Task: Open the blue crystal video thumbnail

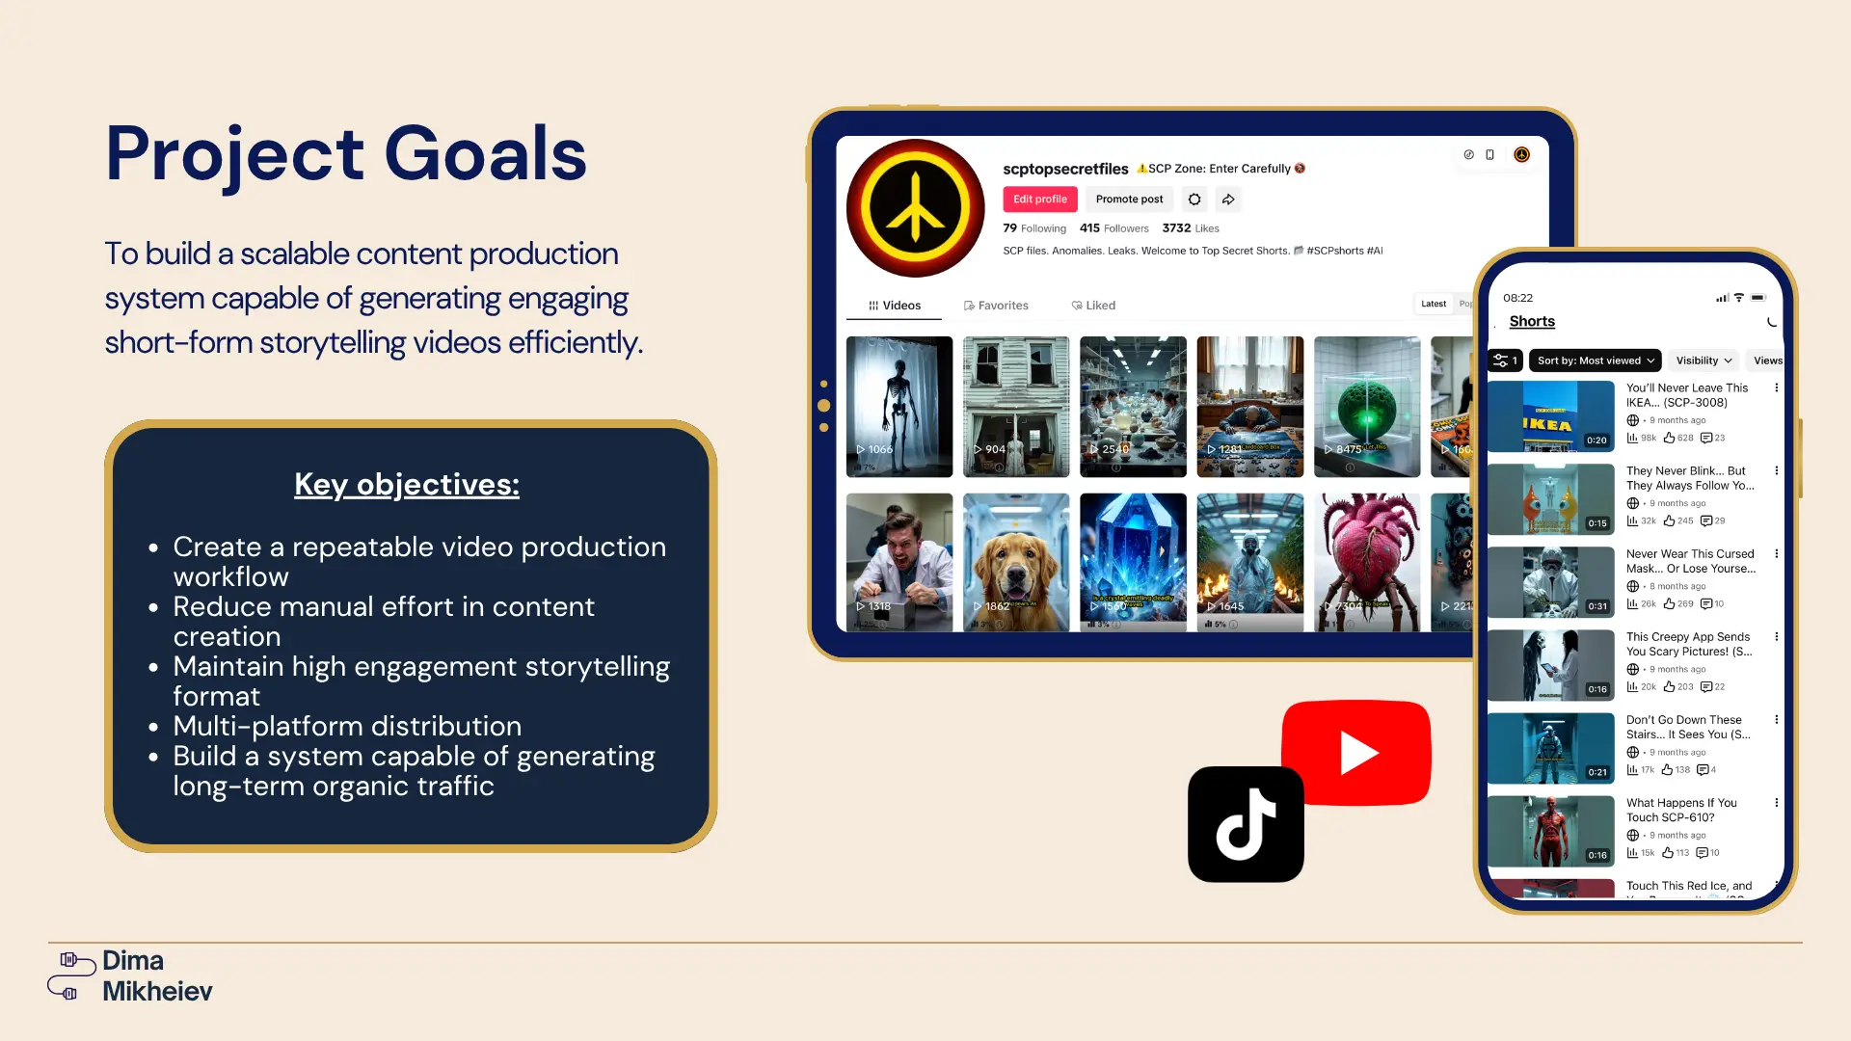Action: (x=1133, y=563)
